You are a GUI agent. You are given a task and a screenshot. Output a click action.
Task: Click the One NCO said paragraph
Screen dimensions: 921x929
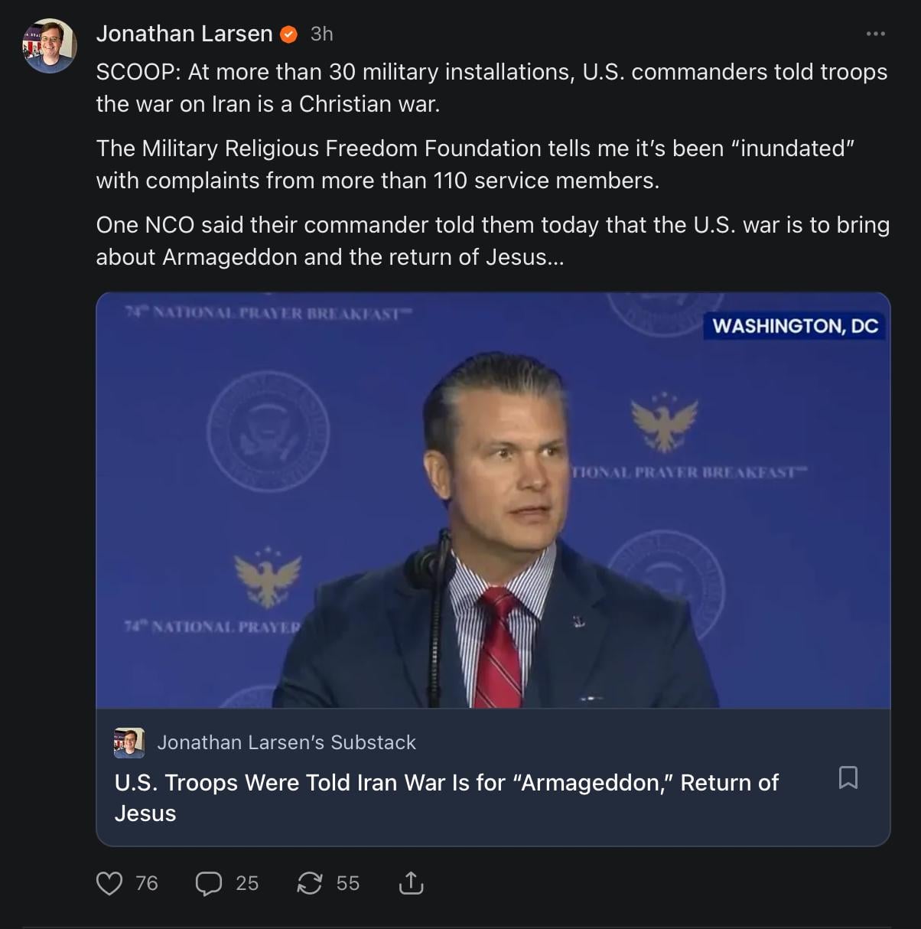tap(492, 240)
